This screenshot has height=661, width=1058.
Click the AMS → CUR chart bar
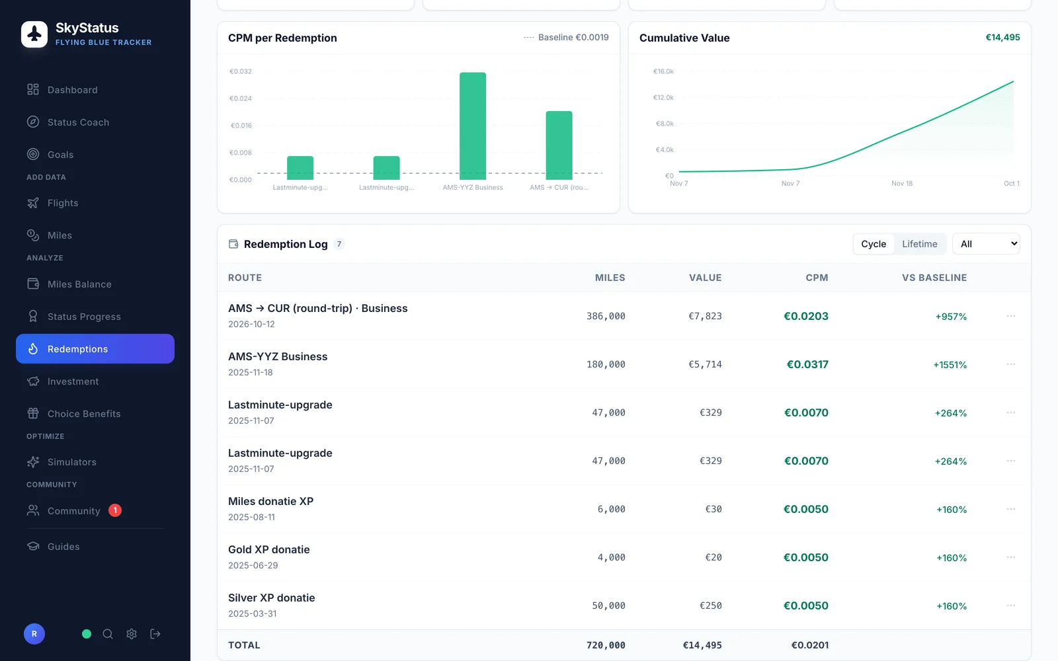pos(559,145)
